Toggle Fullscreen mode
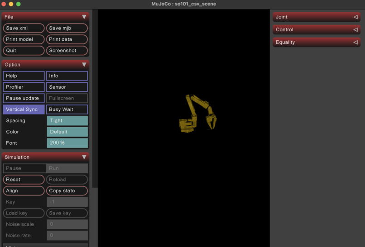 (x=67, y=98)
